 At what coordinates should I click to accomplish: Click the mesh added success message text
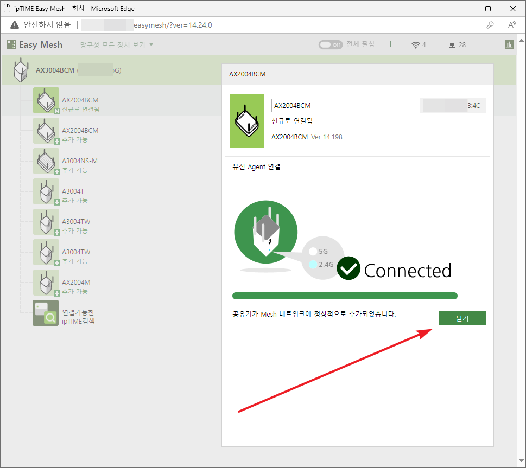[314, 314]
